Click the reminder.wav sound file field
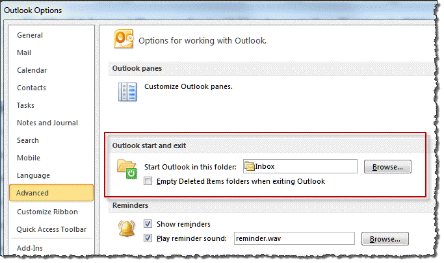This screenshot has height=263, width=444. pyautogui.click(x=294, y=238)
